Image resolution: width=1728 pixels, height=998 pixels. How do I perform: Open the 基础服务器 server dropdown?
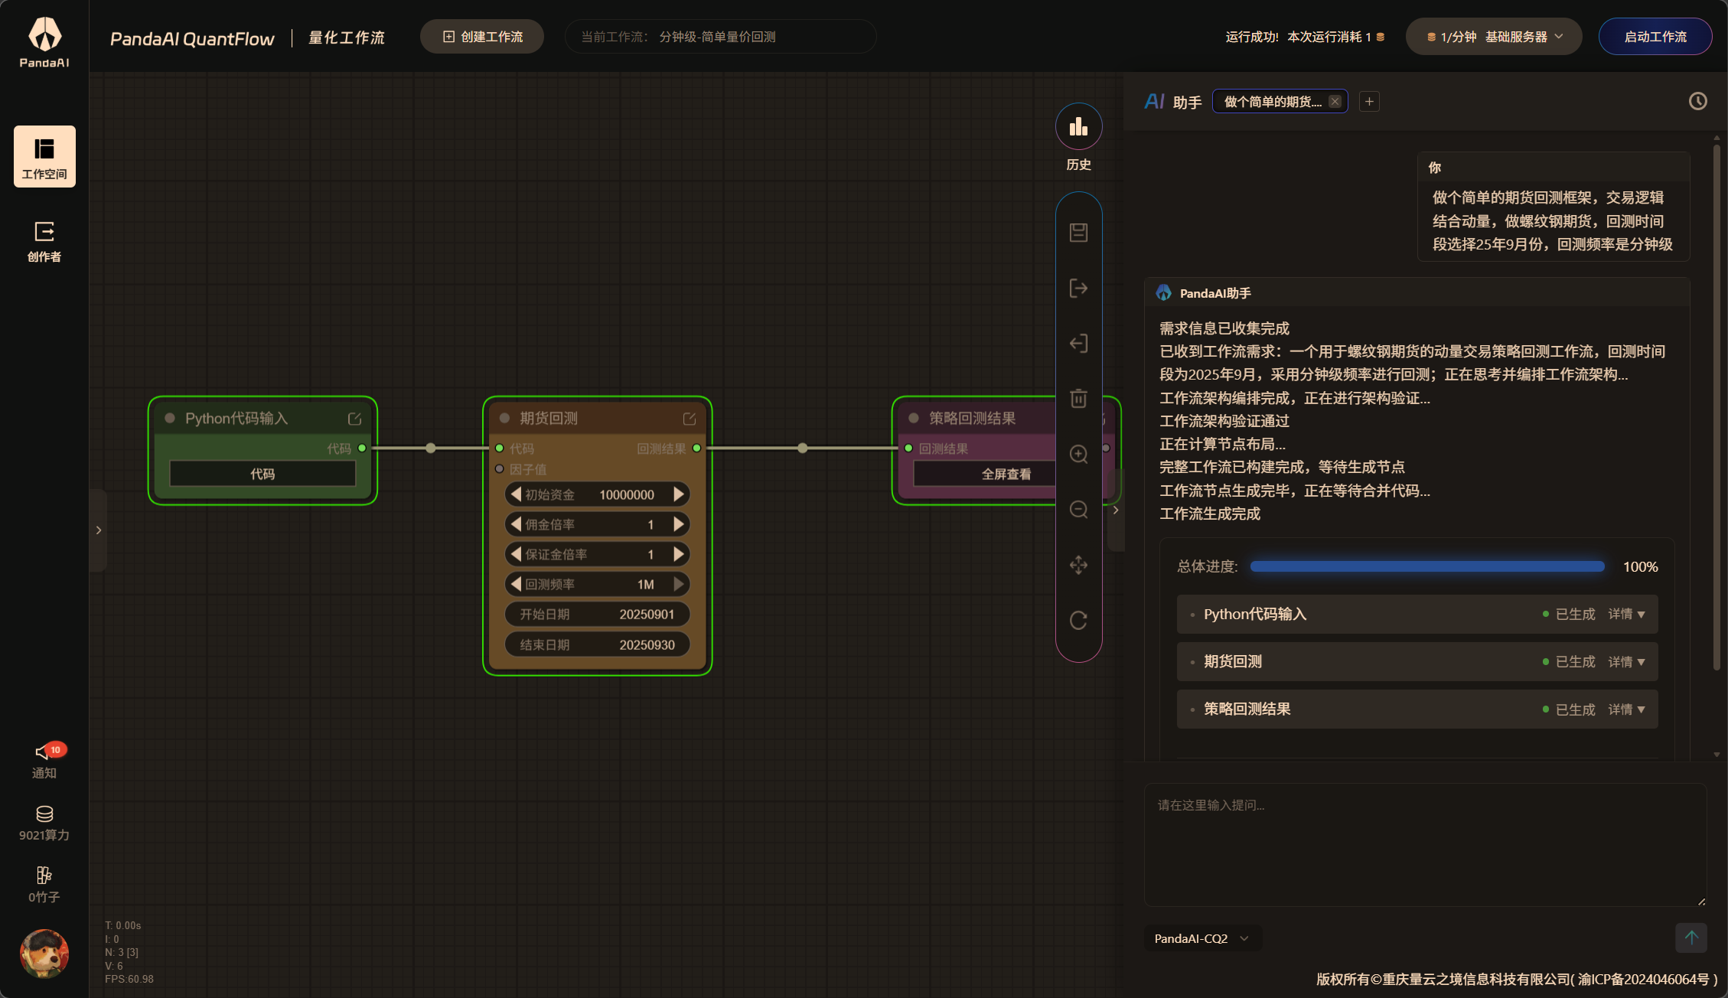click(1494, 37)
